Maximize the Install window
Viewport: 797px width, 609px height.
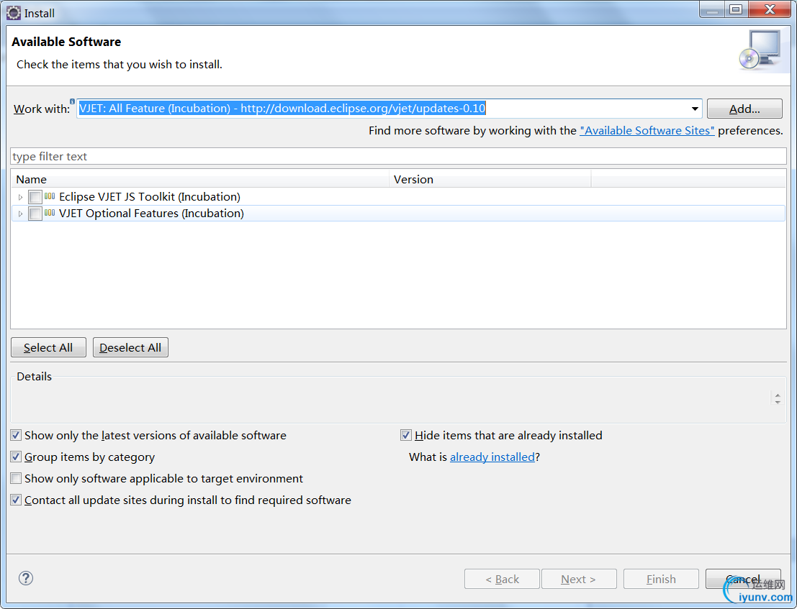[x=737, y=9]
